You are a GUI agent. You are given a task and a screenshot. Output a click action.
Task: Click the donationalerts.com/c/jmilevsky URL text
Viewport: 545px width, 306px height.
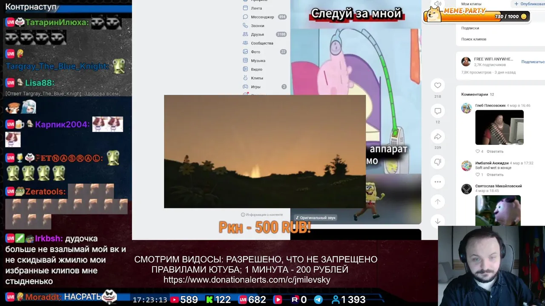click(247, 280)
